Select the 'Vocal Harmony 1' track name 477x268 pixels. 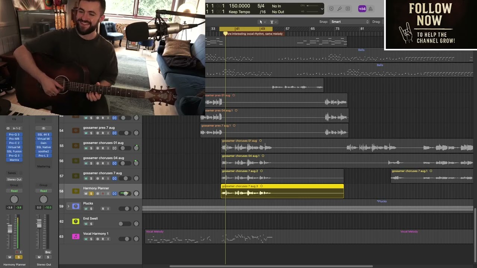96,234
